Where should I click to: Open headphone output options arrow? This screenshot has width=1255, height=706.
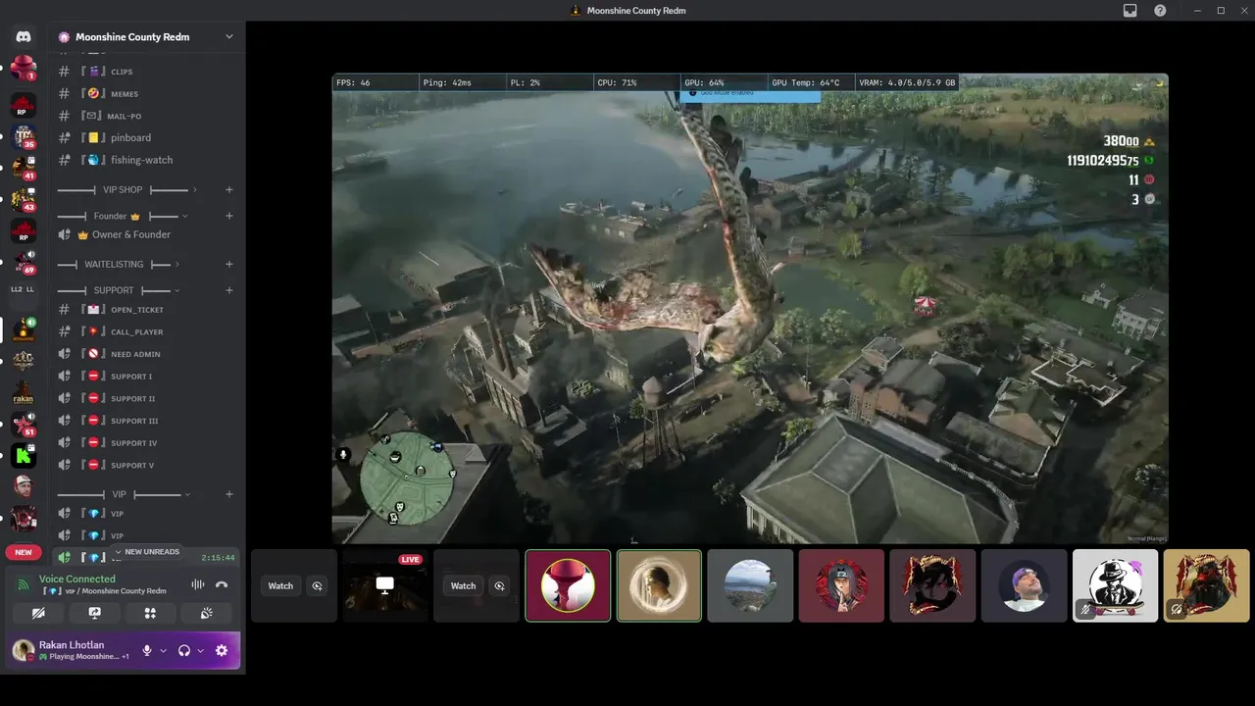[201, 651]
